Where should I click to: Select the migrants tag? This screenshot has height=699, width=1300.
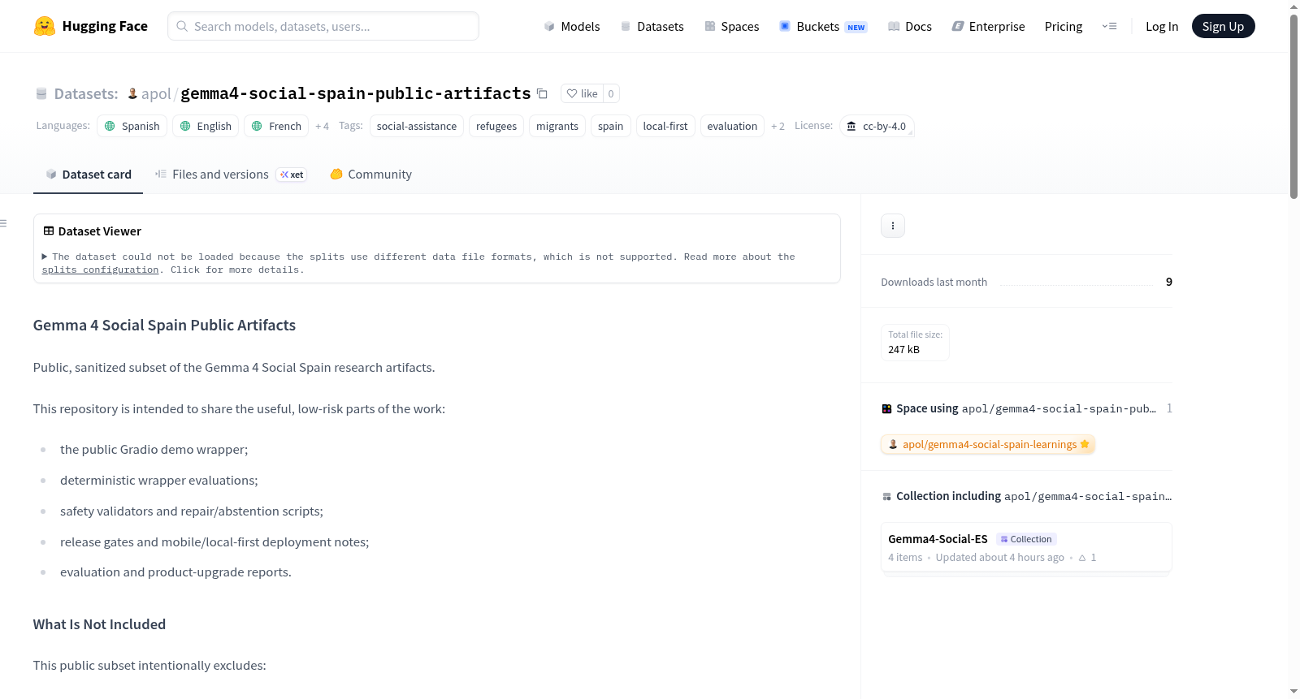coord(557,126)
